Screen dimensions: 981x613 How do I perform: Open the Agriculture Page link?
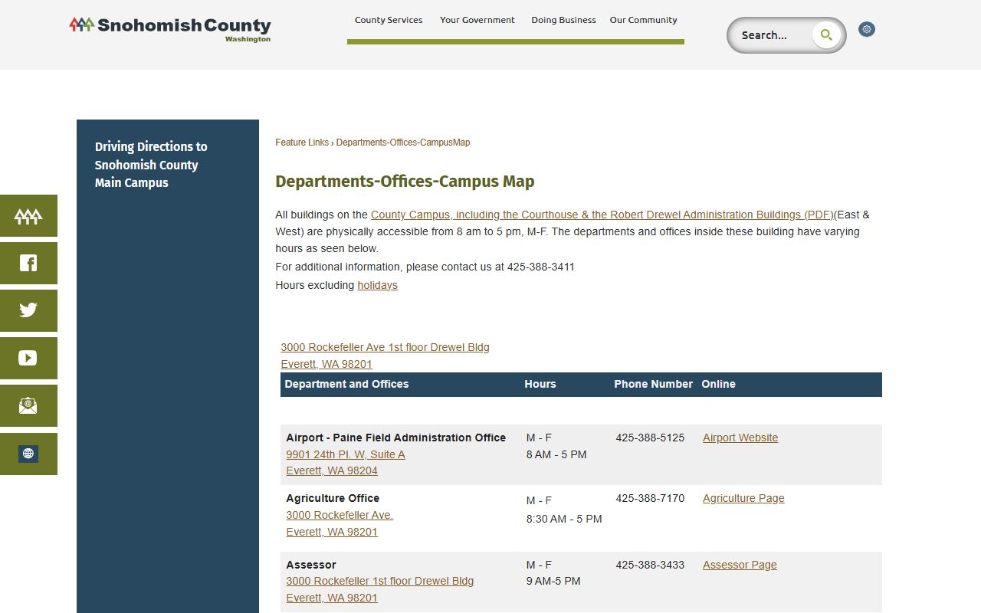(743, 498)
